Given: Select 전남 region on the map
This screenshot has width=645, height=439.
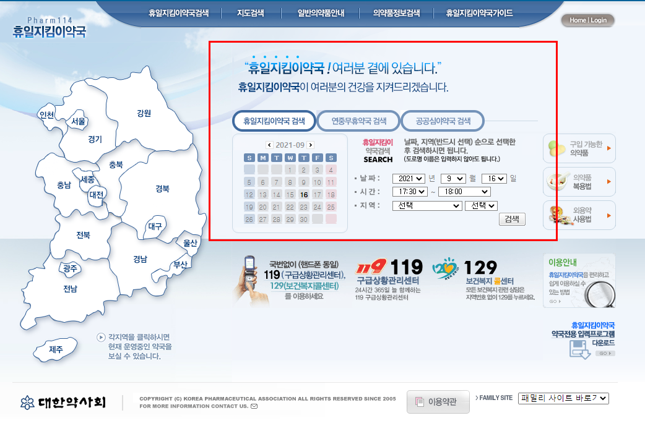Looking at the screenshot, I should pos(71,289).
